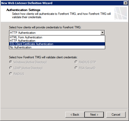Cancel the Web Listener wizard
The width and height of the screenshot is (129, 121).
116,115
